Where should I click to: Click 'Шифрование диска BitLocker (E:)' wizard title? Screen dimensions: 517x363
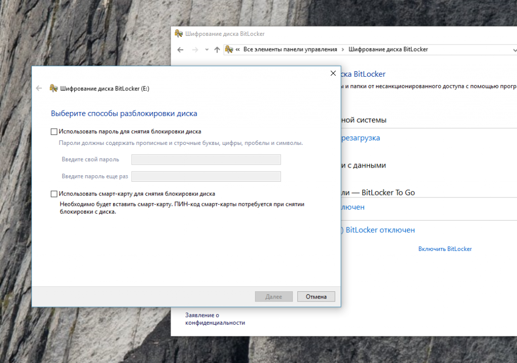[x=105, y=88]
